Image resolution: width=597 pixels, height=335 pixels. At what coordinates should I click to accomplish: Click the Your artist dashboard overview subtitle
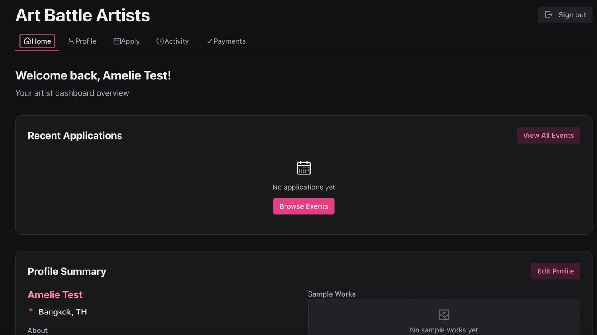(72, 93)
